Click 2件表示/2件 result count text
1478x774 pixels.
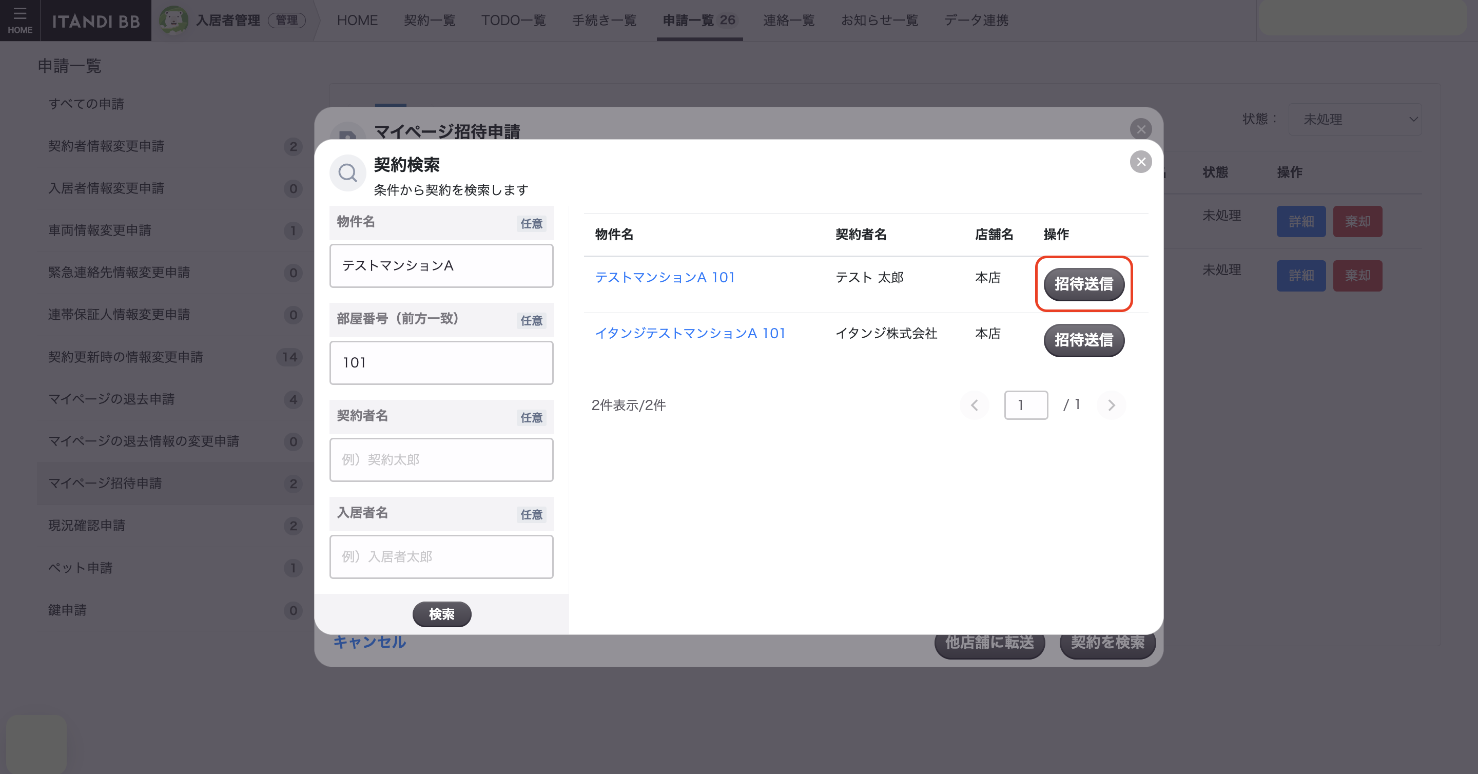pos(628,405)
